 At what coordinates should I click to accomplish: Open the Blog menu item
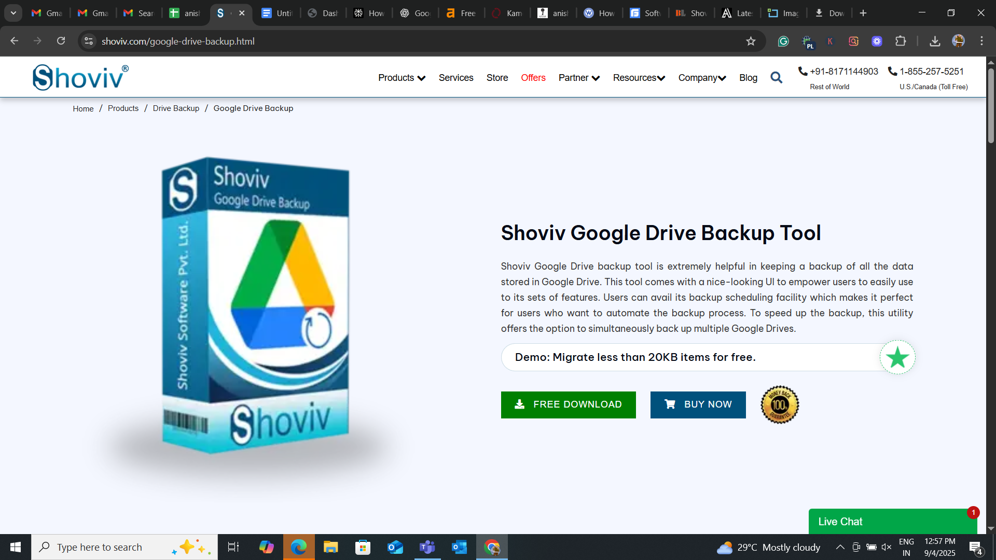(748, 78)
